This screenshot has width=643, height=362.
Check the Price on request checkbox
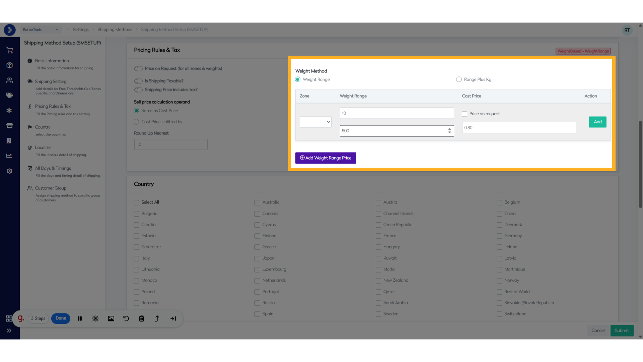coord(465,114)
